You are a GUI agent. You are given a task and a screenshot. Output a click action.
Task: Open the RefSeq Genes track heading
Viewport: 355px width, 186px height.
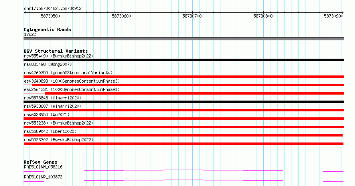point(40,162)
